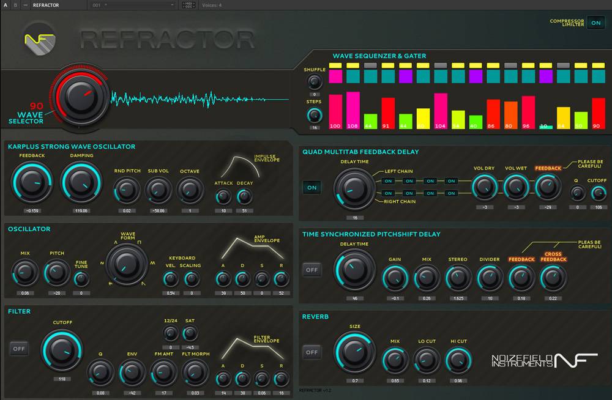Click the Sub Vol knob
The image size is (612, 400).
[158, 190]
